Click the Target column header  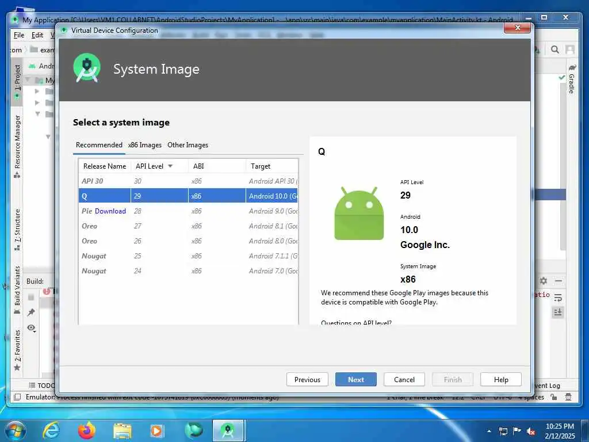[x=272, y=166]
